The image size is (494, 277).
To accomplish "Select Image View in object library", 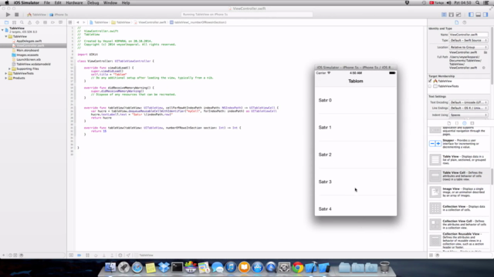I will (x=459, y=192).
